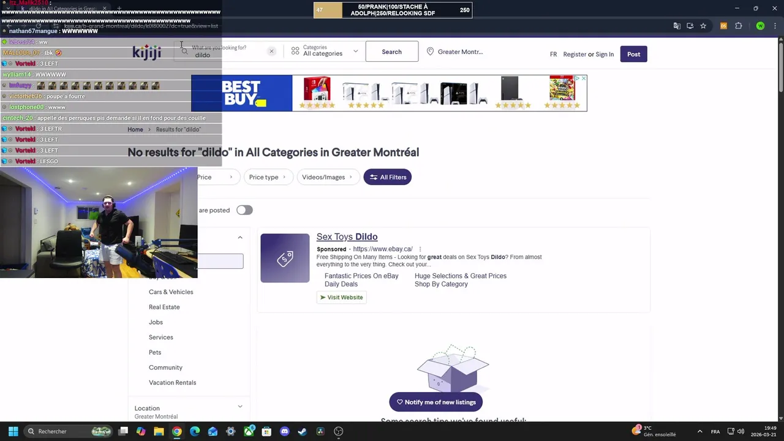Open the Chrome extensions puzzle icon
Viewport: 784px width, 441px height.
[x=738, y=26]
